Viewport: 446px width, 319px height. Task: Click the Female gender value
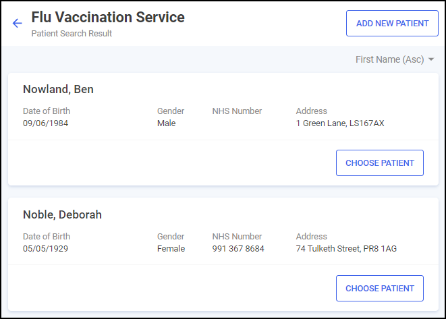pos(171,248)
